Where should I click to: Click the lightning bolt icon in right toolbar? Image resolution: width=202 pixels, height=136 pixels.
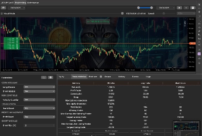tap(199, 12)
